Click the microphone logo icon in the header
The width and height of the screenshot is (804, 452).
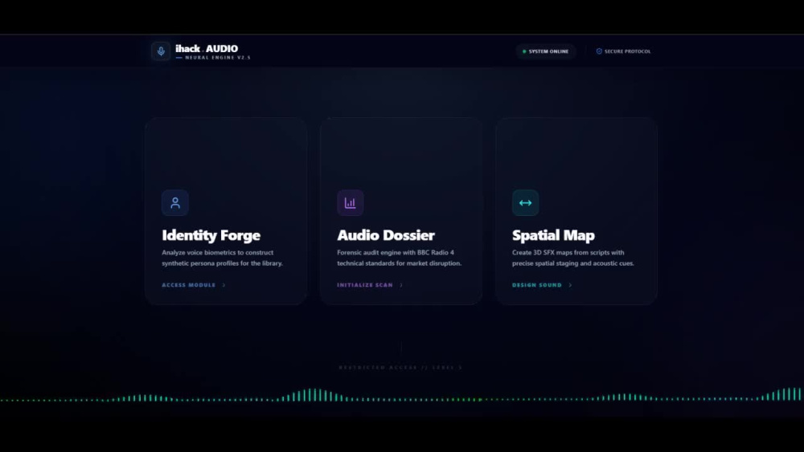[x=161, y=51]
